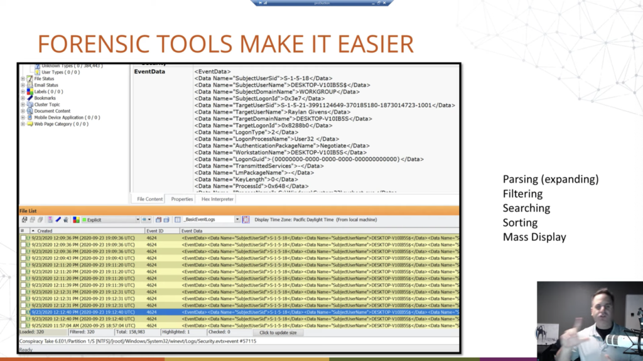Switch to the File Content tab
Screen dimensions: 643x361
click(x=149, y=199)
